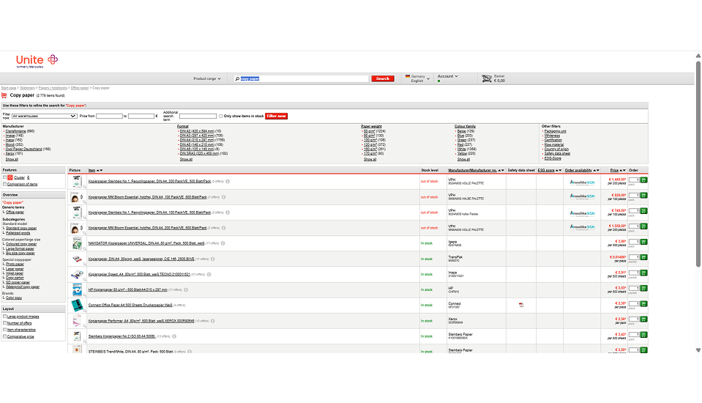Add HP Kopierpapier to cart
Screen dimensions: 702x403
pos(643,288)
